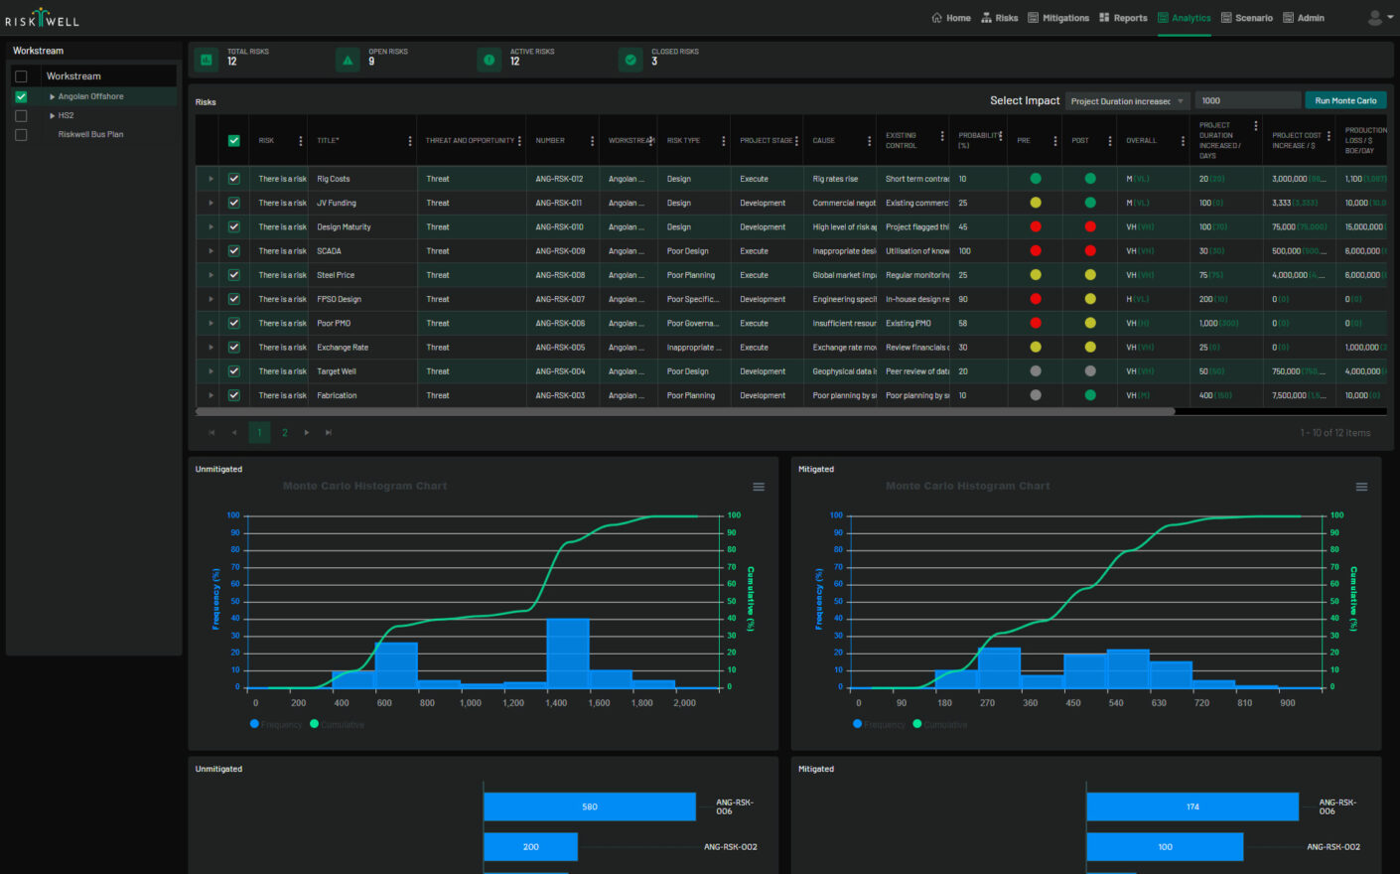Open the Reports menu item
Viewport: 1400px width, 874px height.
pyautogui.click(x=1123, y=18)
